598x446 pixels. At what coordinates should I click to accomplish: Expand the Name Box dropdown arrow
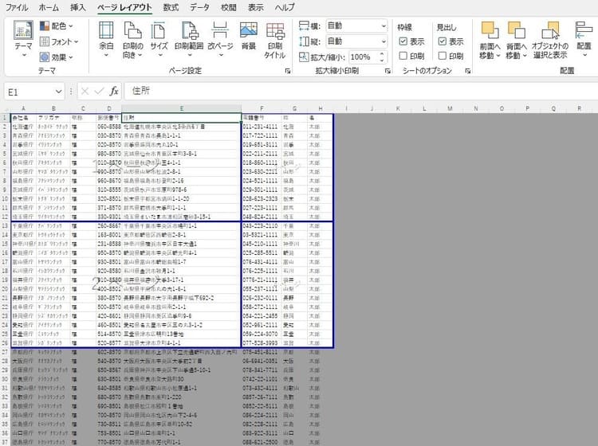58,92
